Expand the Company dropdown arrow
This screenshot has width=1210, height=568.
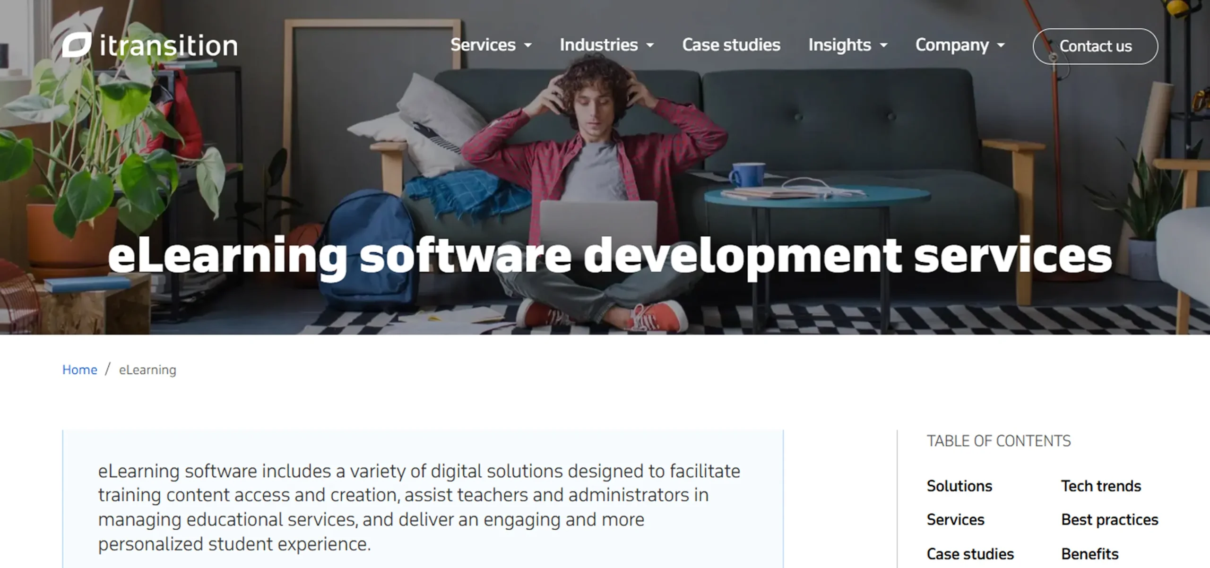point(1001,45)
